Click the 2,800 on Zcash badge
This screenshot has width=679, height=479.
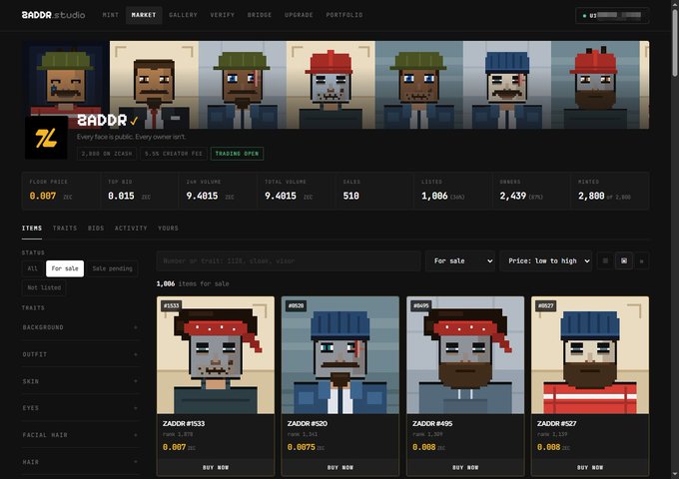[x=107, y=154]
